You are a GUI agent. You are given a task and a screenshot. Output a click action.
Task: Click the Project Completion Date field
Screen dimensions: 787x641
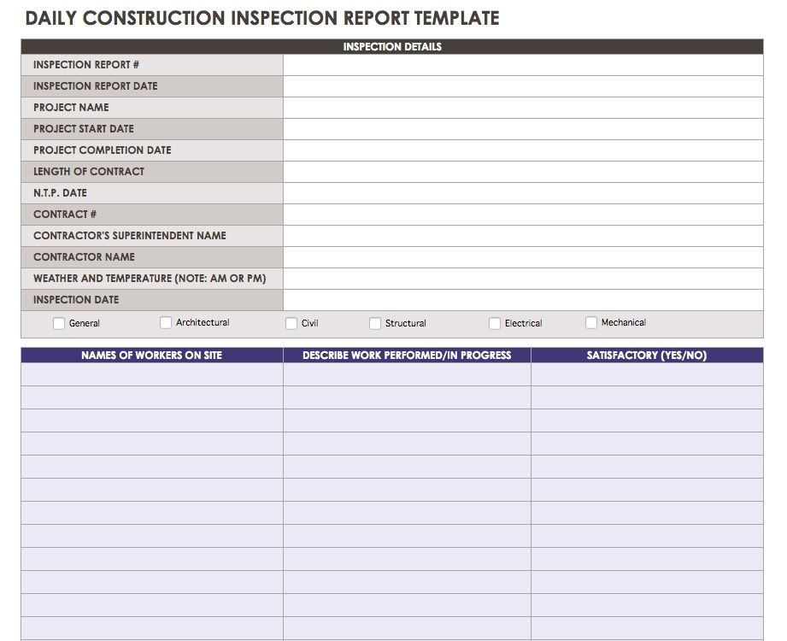[522, 150]
